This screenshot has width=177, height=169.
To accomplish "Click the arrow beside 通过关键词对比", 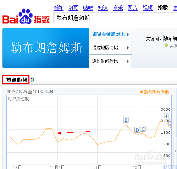I will [128, 35].
